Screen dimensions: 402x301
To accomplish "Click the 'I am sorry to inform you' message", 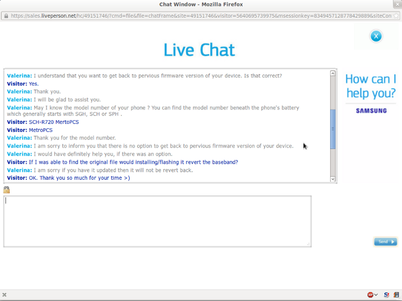I will pyautogui.click(x=150, y=146).
